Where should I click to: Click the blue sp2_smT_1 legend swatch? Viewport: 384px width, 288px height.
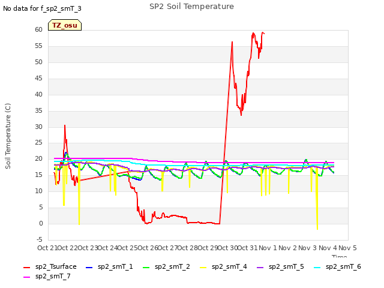pyautogui.click(x=89, y=268)
